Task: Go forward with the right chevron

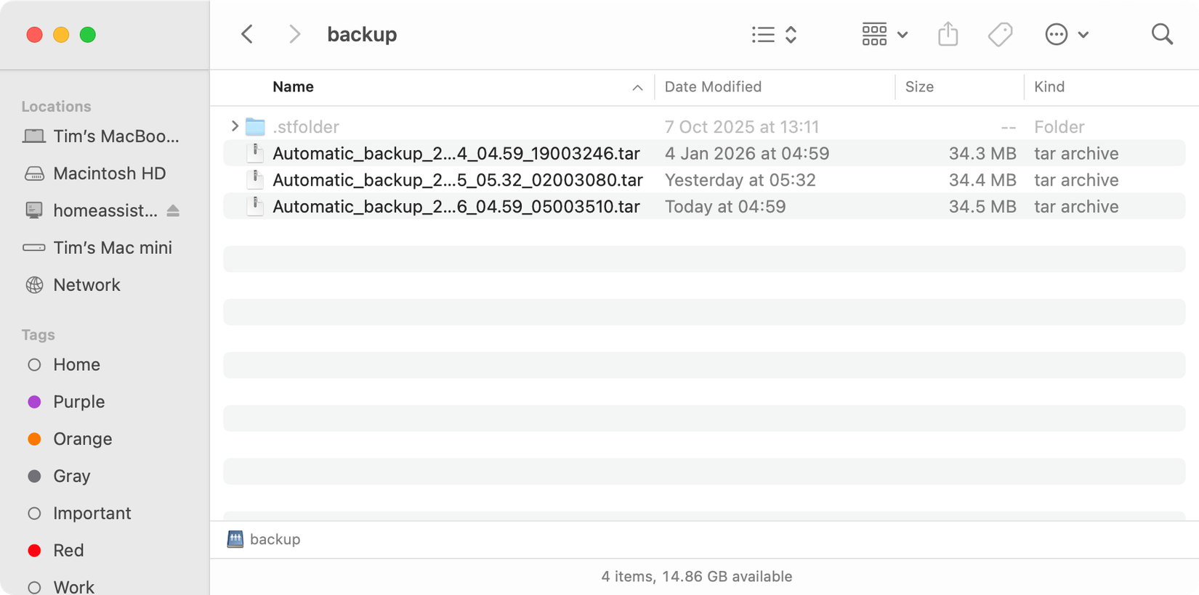Action: click(294, 34)
